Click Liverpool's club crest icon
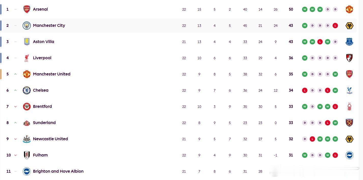The width and height of the screenshot is (363, 180). tap(27, 58)
